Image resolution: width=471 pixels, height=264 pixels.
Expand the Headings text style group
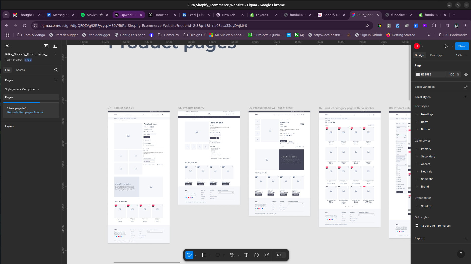click(x=417, y=114)
